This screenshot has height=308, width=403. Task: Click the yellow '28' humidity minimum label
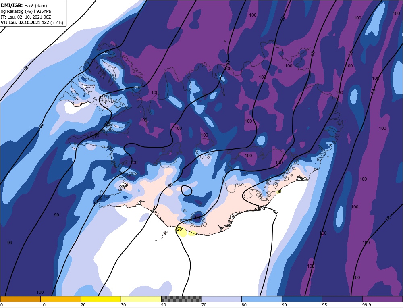179,229
